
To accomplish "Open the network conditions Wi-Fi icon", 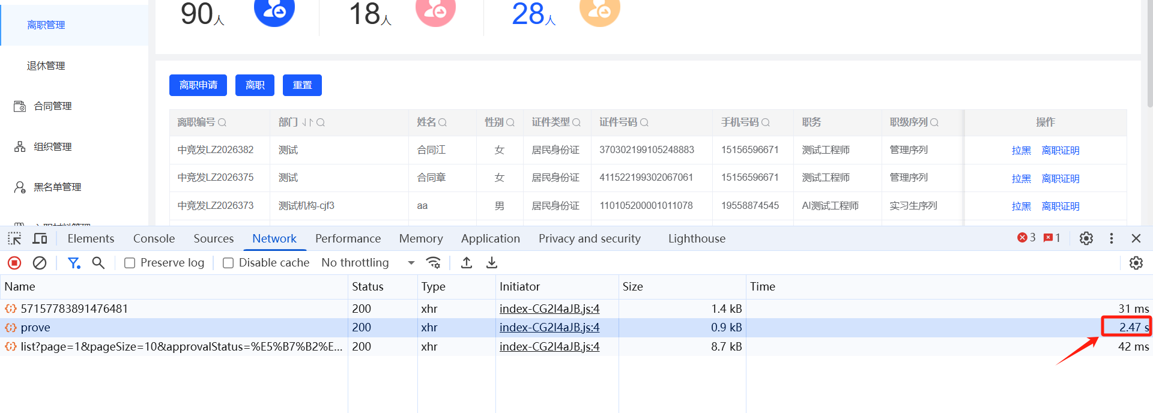I will click(x=433, y=263).
